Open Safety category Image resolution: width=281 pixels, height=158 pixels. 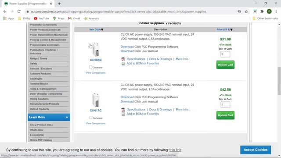[x=33, y=64]
